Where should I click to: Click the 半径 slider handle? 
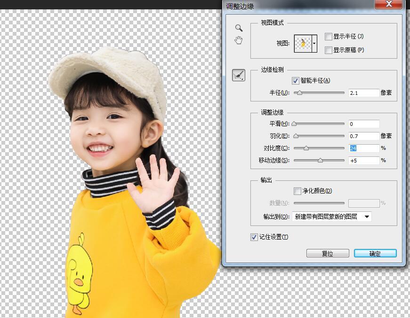pyautogui.click(x=299, y=93)
